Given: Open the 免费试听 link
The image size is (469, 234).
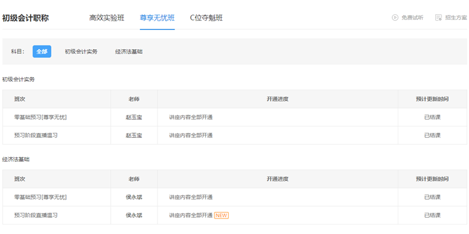Looking at the screenshot, I should click(412, 17).
